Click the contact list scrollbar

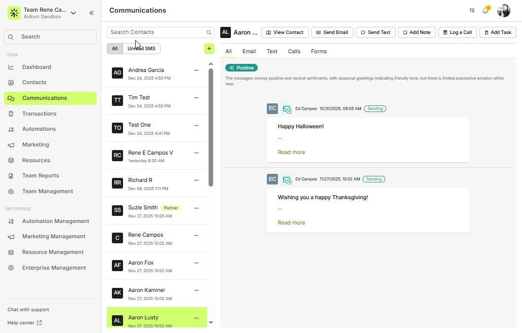click(x=211, y=127)
